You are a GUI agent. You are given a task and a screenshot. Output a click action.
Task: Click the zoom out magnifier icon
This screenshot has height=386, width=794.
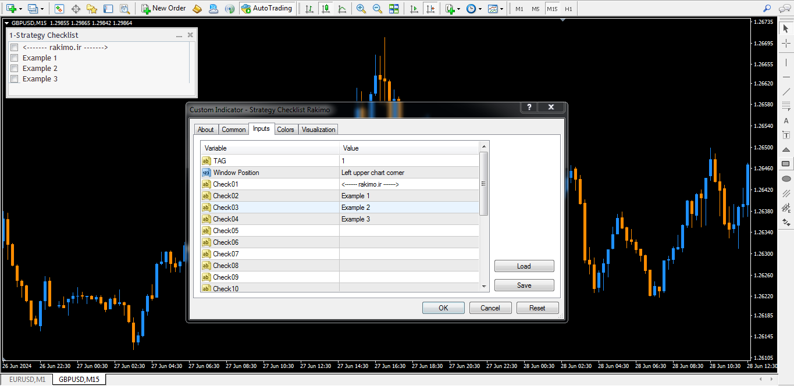click(x=378, y=9)
